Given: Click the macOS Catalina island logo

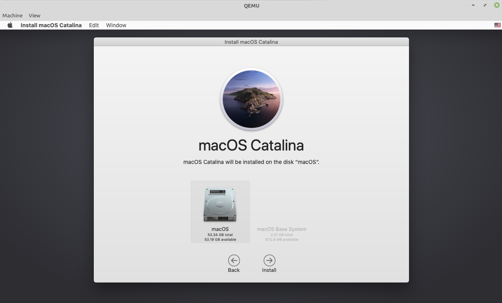Looking at the screenshot, I should point(251,99).
